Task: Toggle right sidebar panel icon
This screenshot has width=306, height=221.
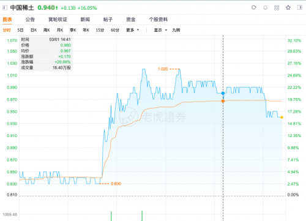Action: coord(299,7)
